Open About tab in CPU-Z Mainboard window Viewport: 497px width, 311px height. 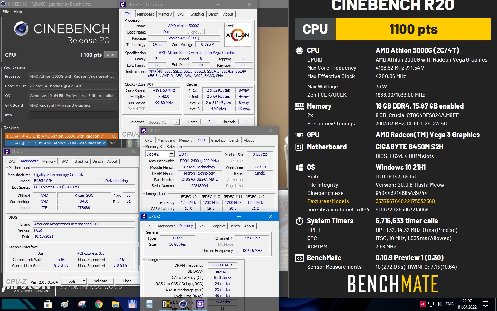[x=112, y=161]
